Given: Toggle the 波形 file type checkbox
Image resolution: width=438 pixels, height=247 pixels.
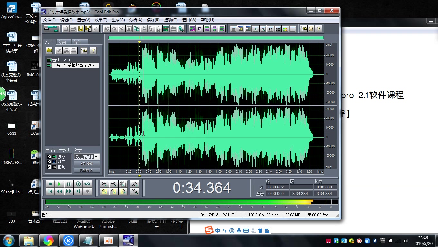Looking at the screenshot, I should [49, 157].
